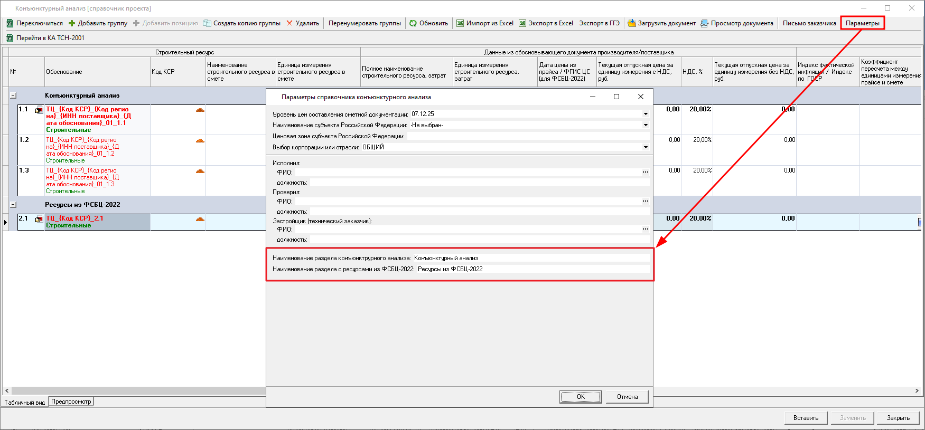This screenshot has height=430, width=925.
Task: Click ellipsis button beside Исполнил ФИО
Action: tap(646, 172)
